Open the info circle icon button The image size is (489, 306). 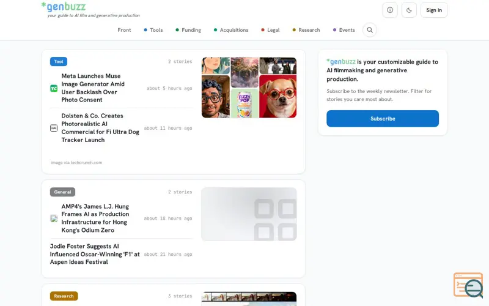(390, 10)
